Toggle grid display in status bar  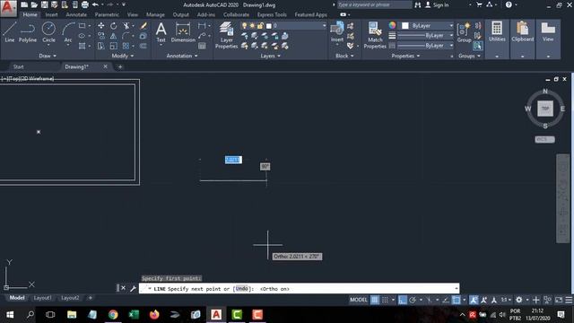click(x=375, y=300)
